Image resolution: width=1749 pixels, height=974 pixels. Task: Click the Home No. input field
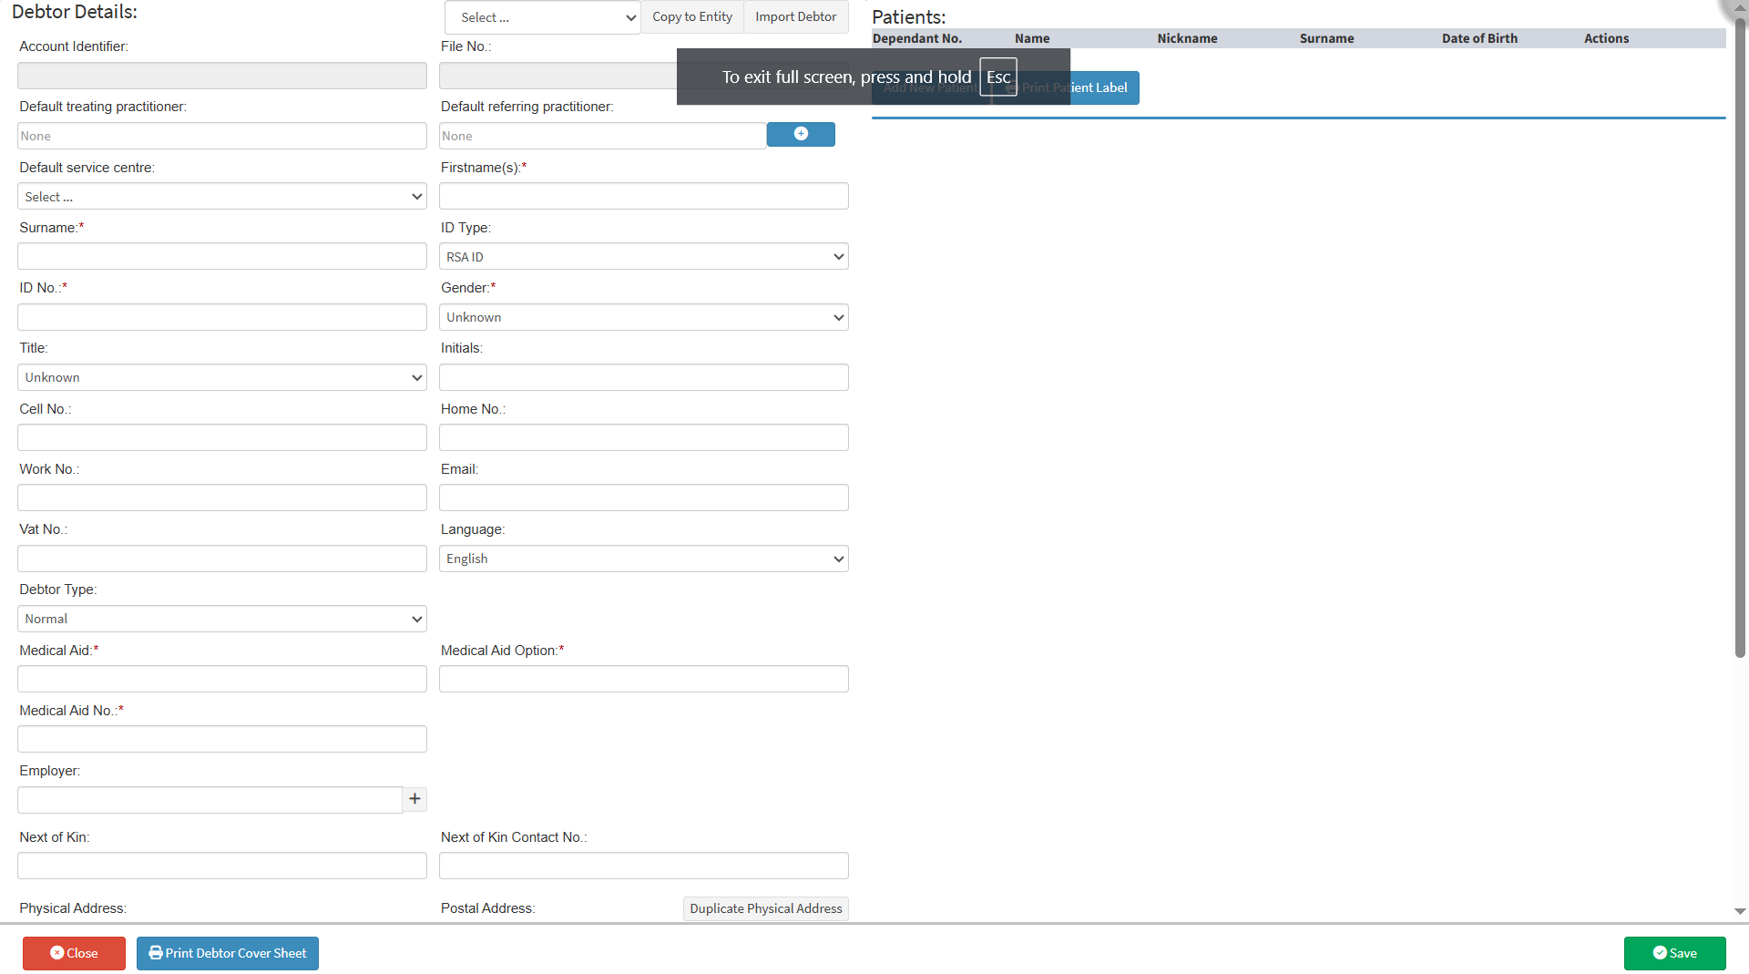coord(644,437)
